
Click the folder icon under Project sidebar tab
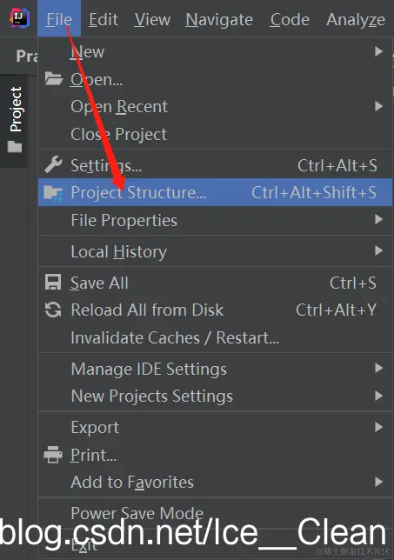tap(15, 146)
